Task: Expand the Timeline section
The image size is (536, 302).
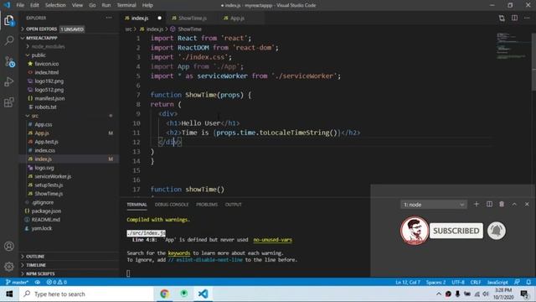Action: click(69, 265)
